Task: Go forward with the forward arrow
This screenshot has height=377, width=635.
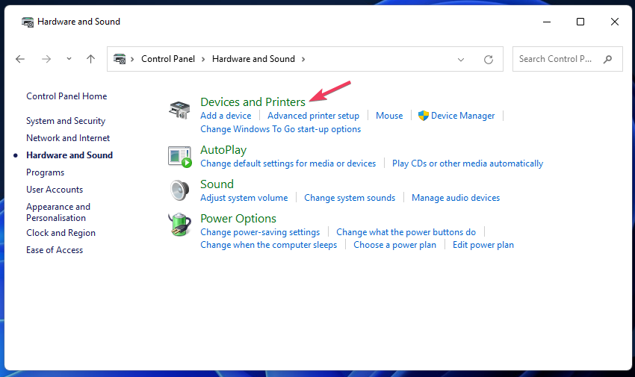Action: click(x=46, y=59)
